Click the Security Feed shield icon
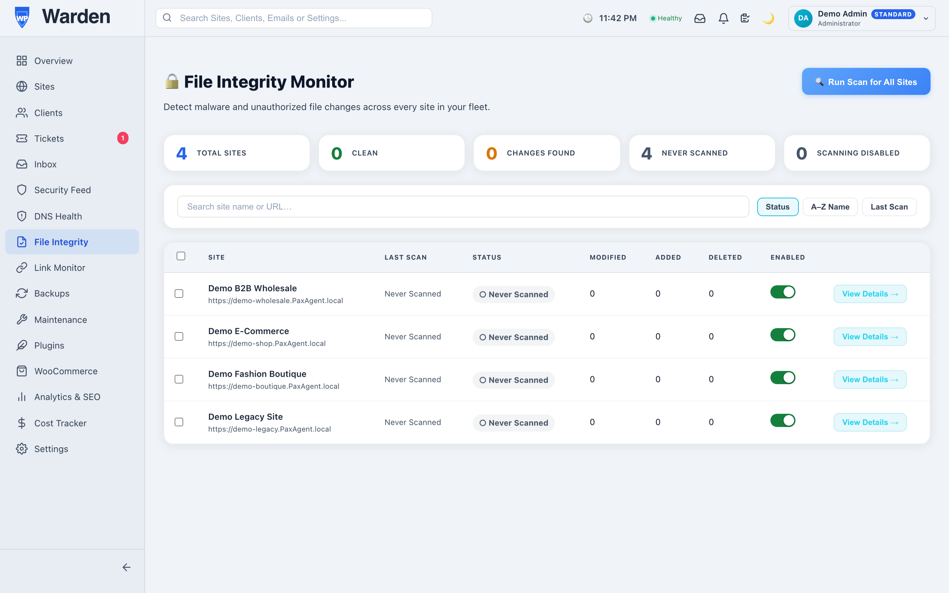This screenshot has width=949, height=593. (21, 190)
